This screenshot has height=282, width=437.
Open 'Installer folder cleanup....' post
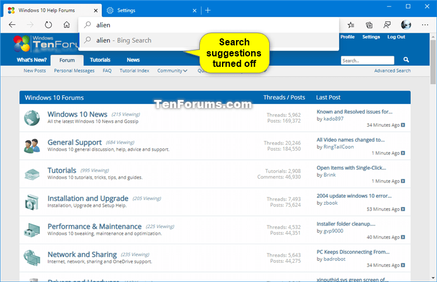pos(346,224)
